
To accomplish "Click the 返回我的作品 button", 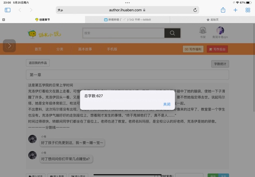I will coord(38,63).
